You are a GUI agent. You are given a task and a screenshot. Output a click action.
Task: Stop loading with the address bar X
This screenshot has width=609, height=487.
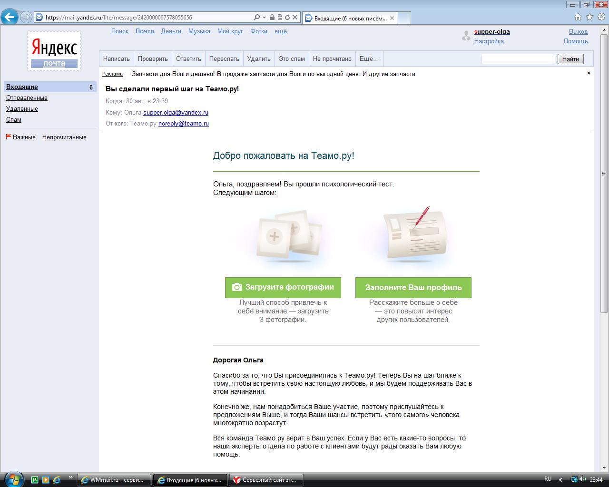(295, 18)
